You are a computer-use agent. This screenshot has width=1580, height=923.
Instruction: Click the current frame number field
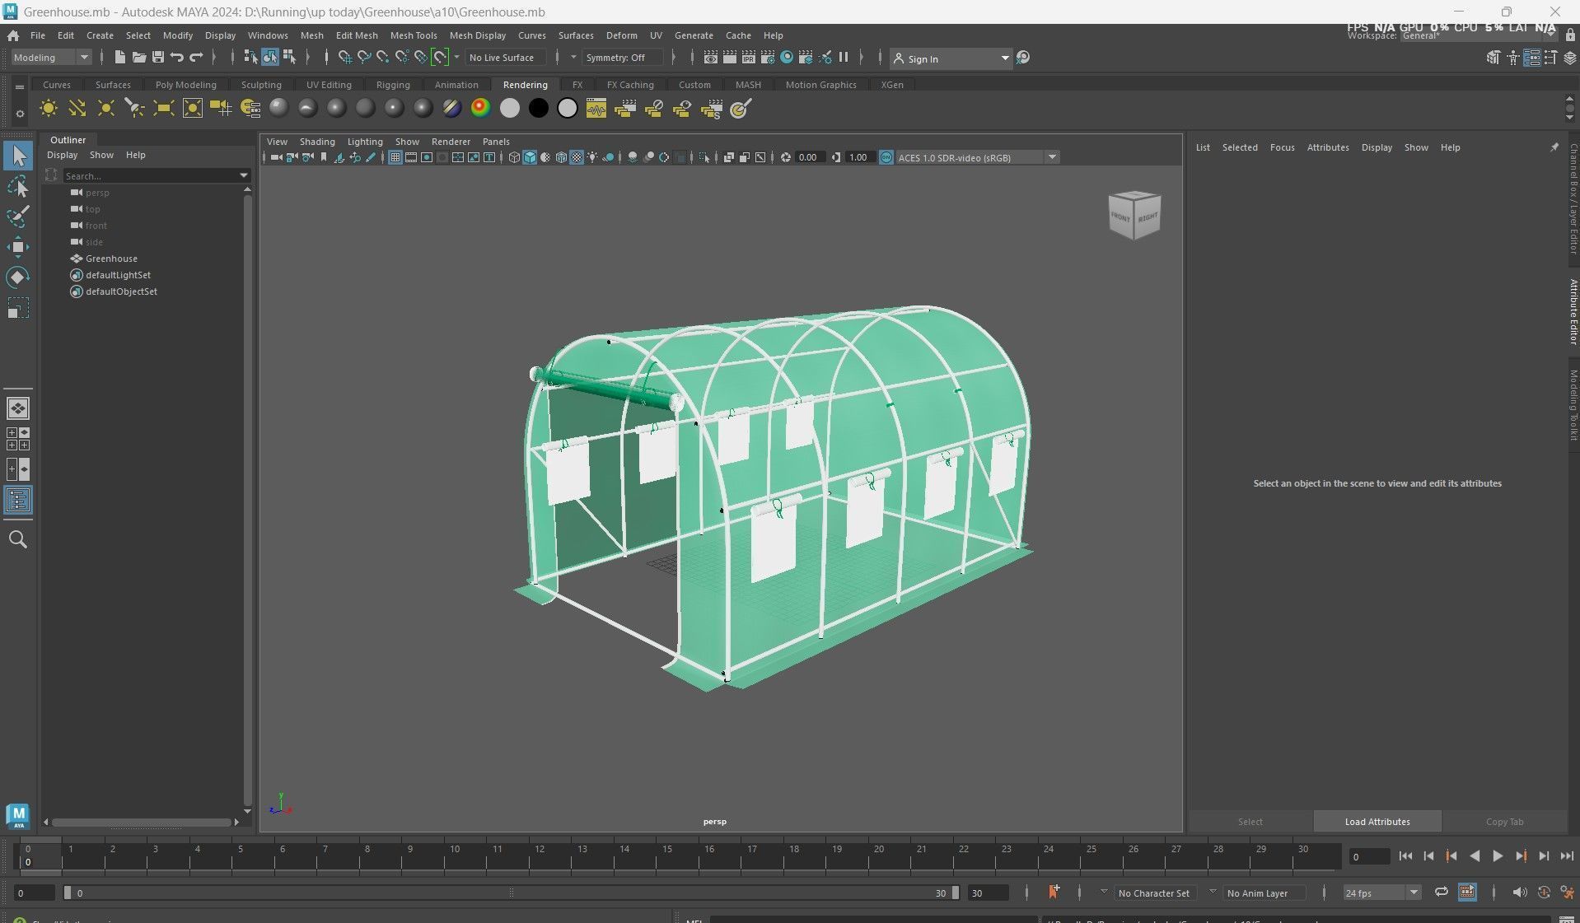[1368, 857]
